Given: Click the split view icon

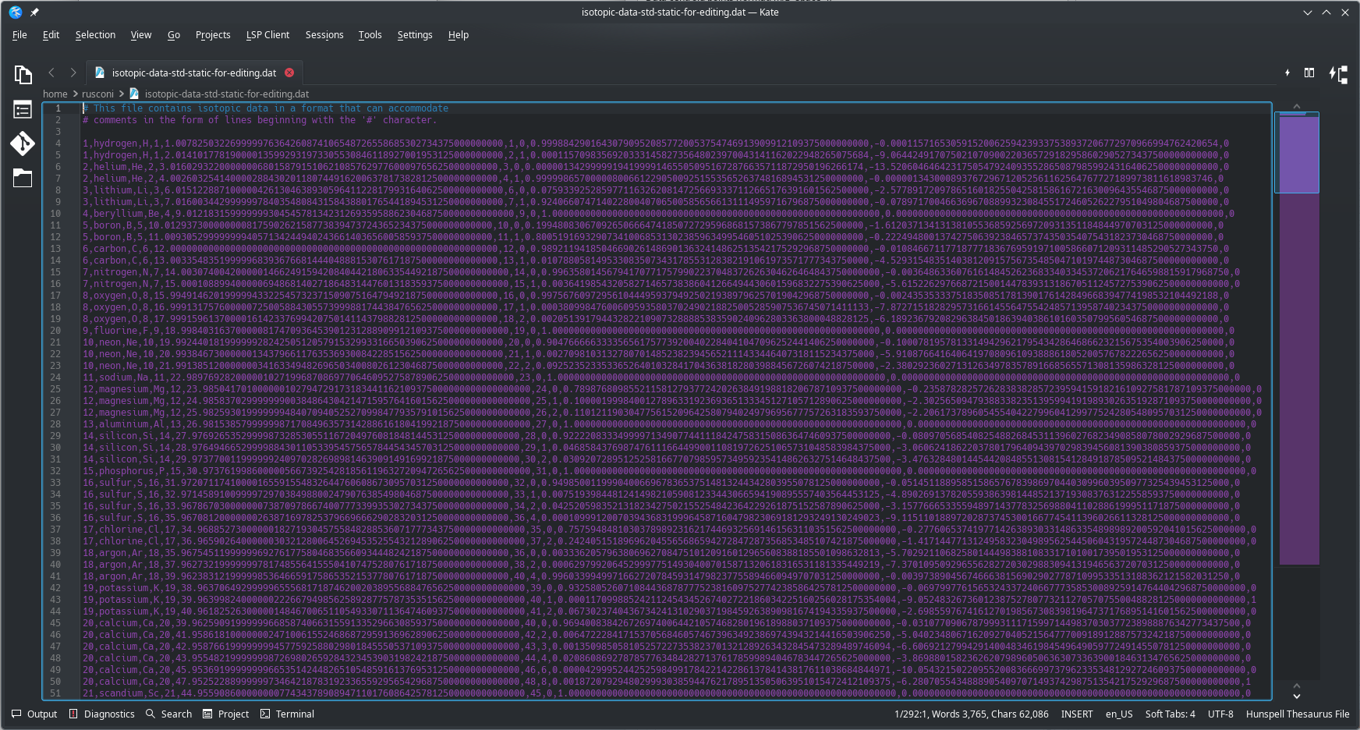Looking at the screenshot, I should pos(1309,73).
